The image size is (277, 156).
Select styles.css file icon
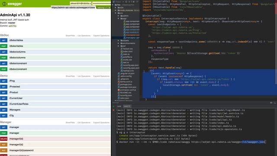[x=122, y=60]
